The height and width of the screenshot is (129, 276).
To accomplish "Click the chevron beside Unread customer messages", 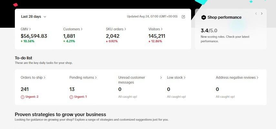I will (161, 77).
